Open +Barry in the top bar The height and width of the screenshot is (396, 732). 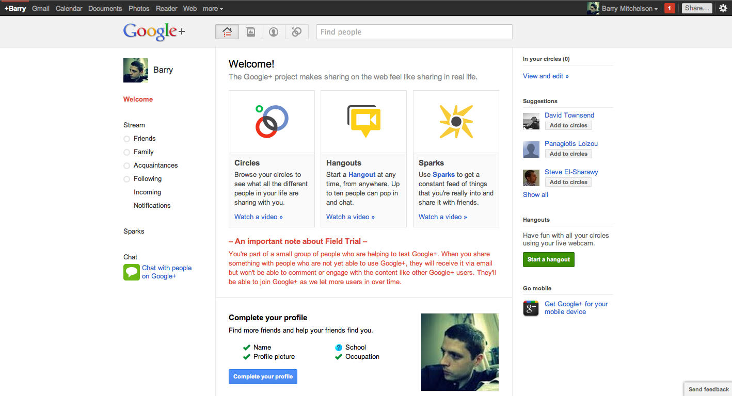click(15, 8)
